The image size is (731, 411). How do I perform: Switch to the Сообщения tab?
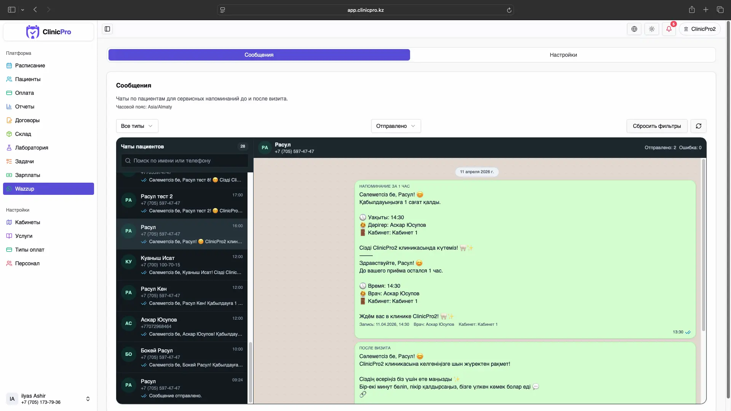[259, 55]
